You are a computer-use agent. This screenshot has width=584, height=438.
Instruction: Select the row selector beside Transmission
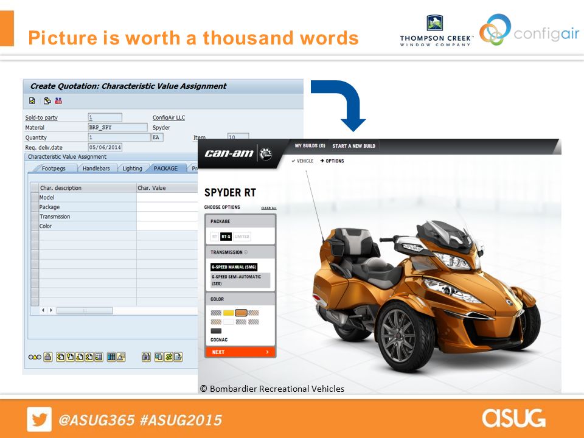pos(35,217)
